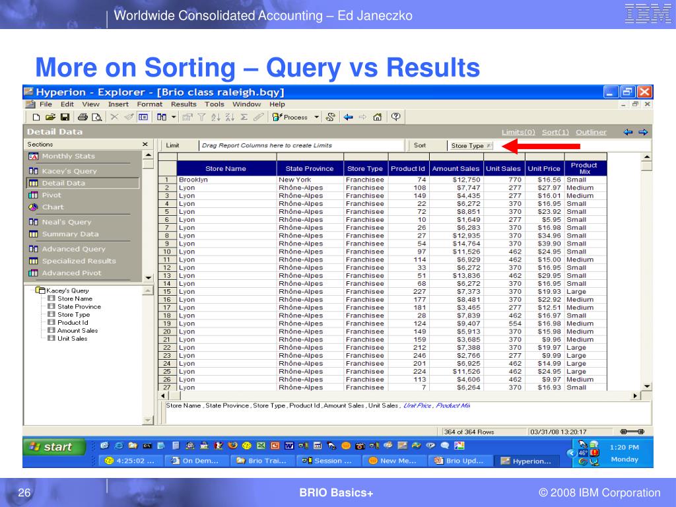Click the Sigma grand total icon

coord(244,117)
